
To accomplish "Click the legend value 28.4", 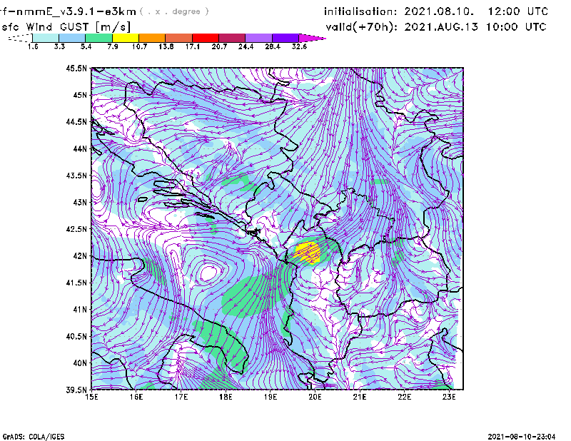I will 273,46.
